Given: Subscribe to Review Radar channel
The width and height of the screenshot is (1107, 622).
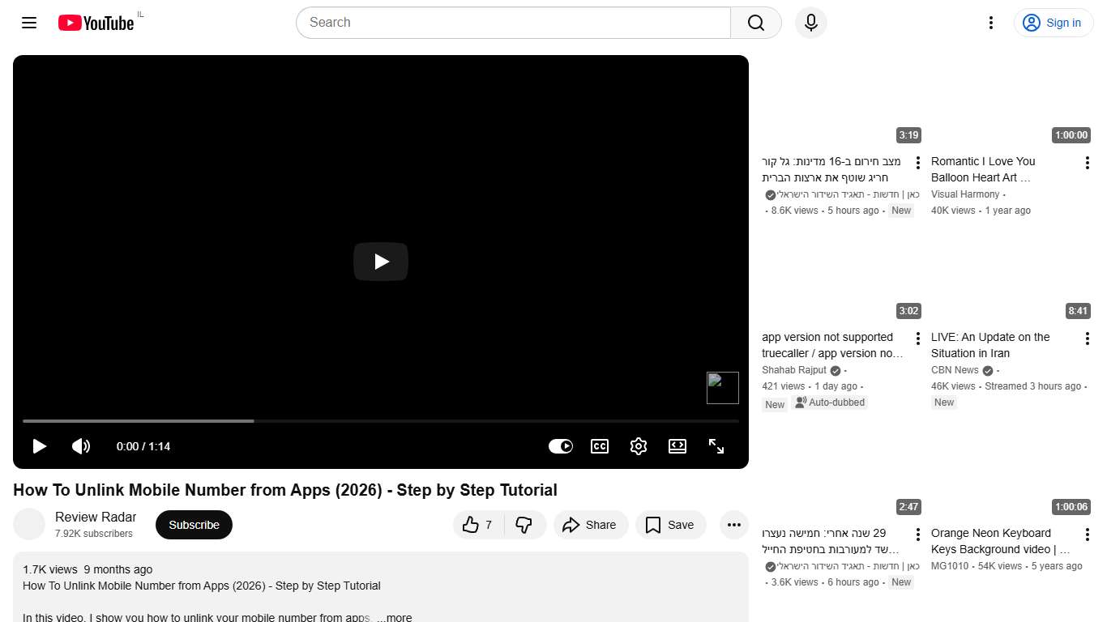Looking at the screenshot, I should pos(194,525).
